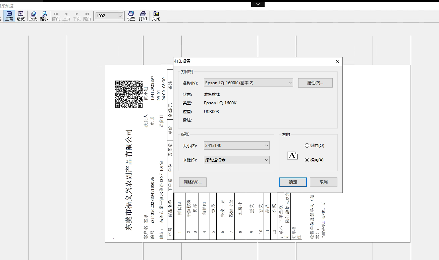Click the 打印设置 dialog title
The width and height of the screenshot is (439, 260).
182,61
